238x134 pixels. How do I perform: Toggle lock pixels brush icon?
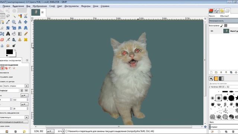pos(222,26)
